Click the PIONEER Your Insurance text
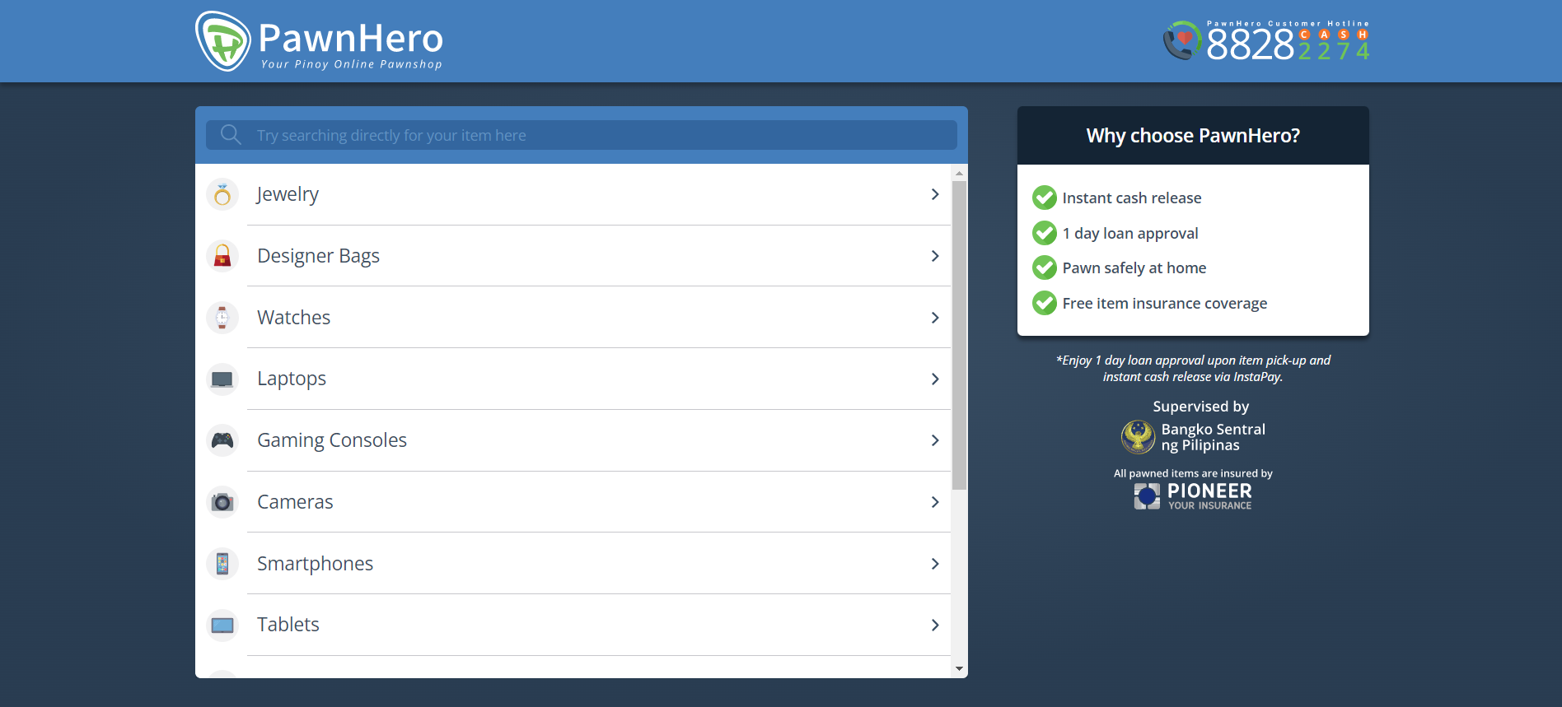 1209,495
